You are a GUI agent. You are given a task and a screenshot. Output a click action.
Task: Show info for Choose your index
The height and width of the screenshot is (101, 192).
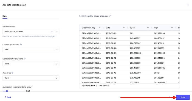(21, 44)
